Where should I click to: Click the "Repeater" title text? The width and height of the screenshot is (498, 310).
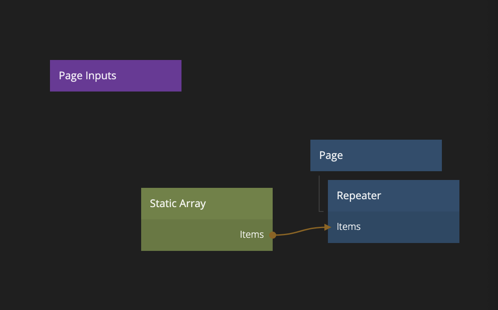359,196
